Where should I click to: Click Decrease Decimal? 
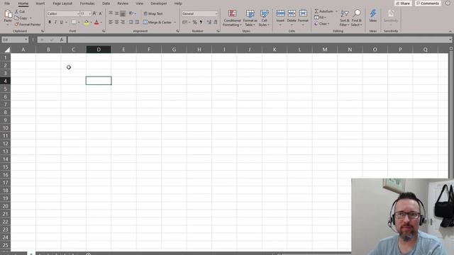[x=216, y=22]
